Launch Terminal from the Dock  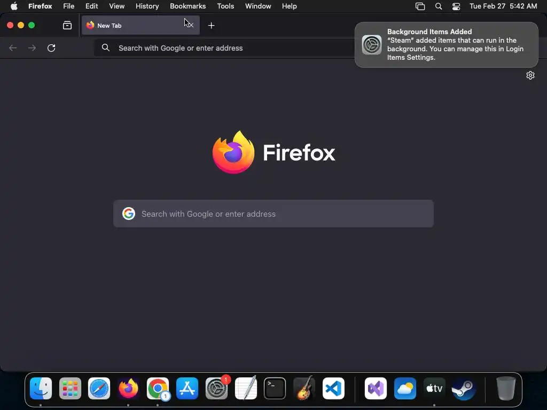(x=275, y=389)
